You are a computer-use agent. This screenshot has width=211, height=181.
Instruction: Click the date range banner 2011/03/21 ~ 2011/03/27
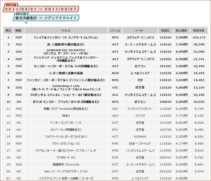click(41, 9)
